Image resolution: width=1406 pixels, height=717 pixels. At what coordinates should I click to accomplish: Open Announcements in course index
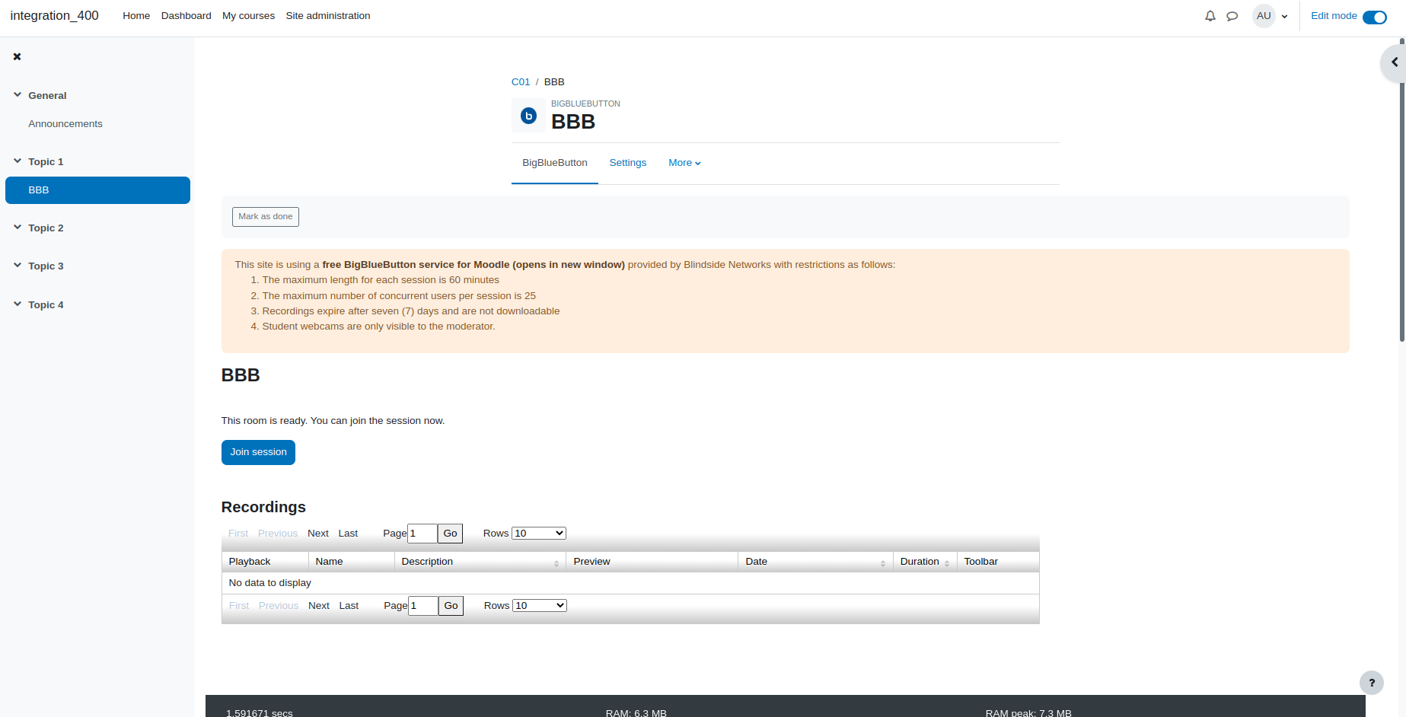click(x=65, y=124)
